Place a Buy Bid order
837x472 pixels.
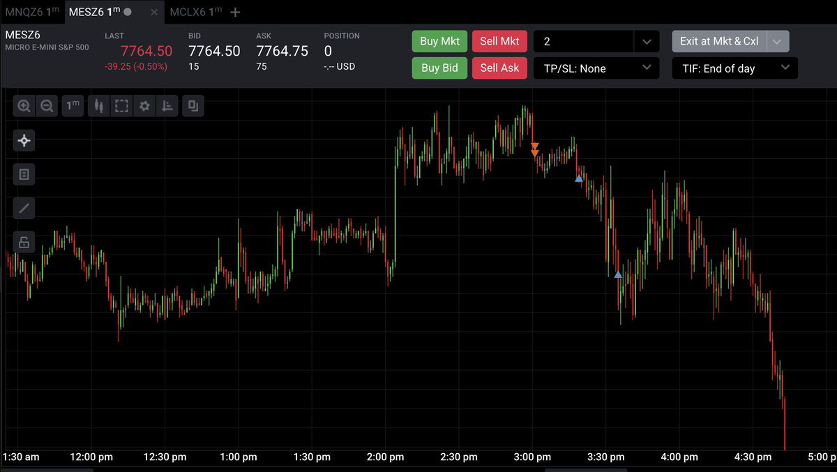pyautogui.click(x=439, y=68)
